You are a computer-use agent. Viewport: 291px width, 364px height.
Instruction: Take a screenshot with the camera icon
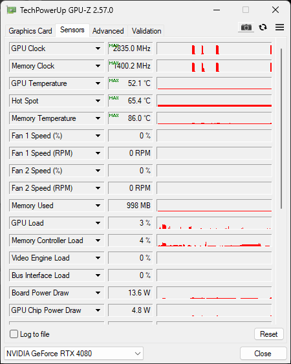[246, 27]
